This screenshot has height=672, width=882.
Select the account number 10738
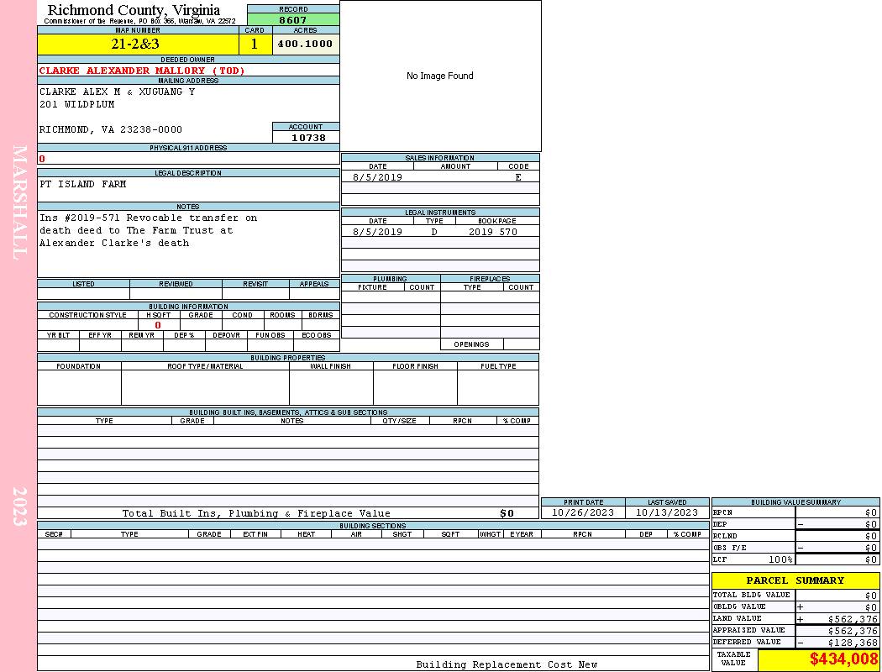[307, 138]
